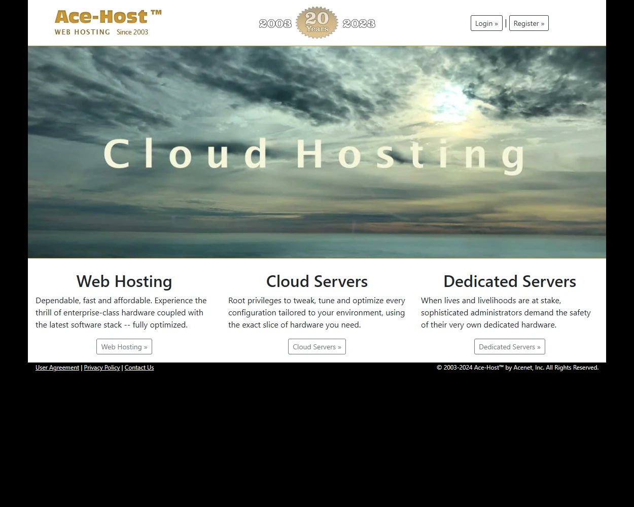Open the Register page

coord(529,23)
